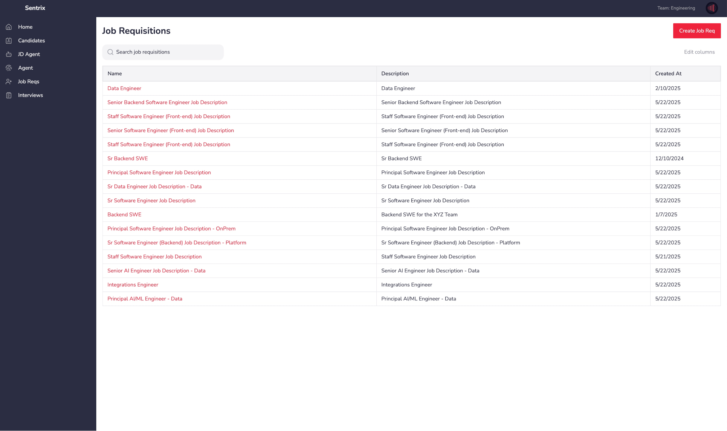Click the user avatar in top bar
Viewport: 727px width, 431px height.
(x=711, y=8)
